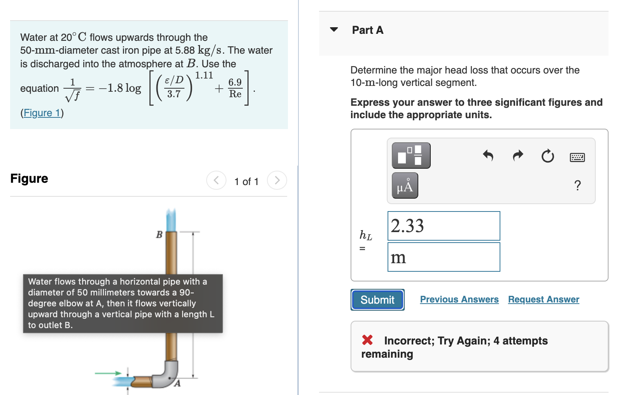
Task: Select the units field showing m
Action: pyautogui.click(x=444, y=257)
